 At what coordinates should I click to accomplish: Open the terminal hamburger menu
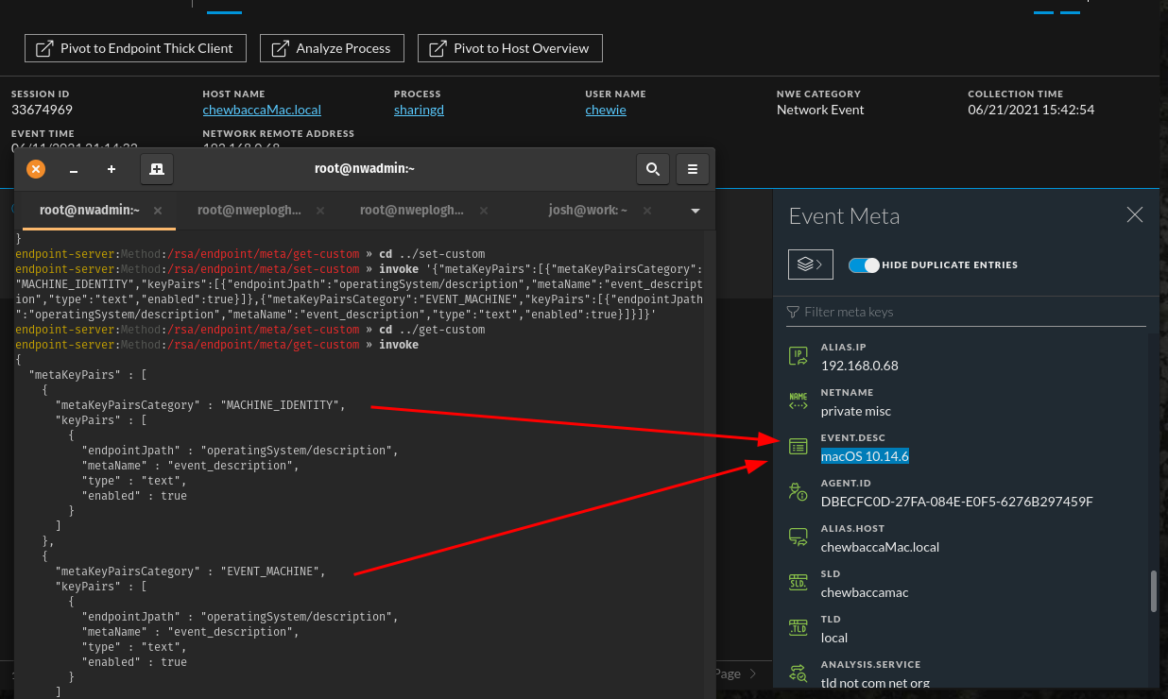(692, 169)
